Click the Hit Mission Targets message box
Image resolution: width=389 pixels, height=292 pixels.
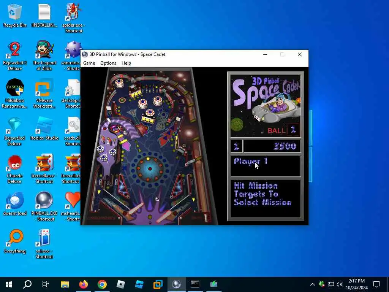click(x=266, y=198)
